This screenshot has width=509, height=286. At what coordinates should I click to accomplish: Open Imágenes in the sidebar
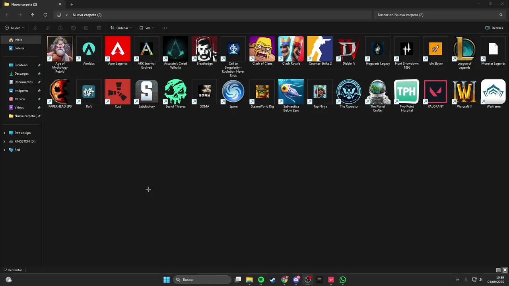21,91
